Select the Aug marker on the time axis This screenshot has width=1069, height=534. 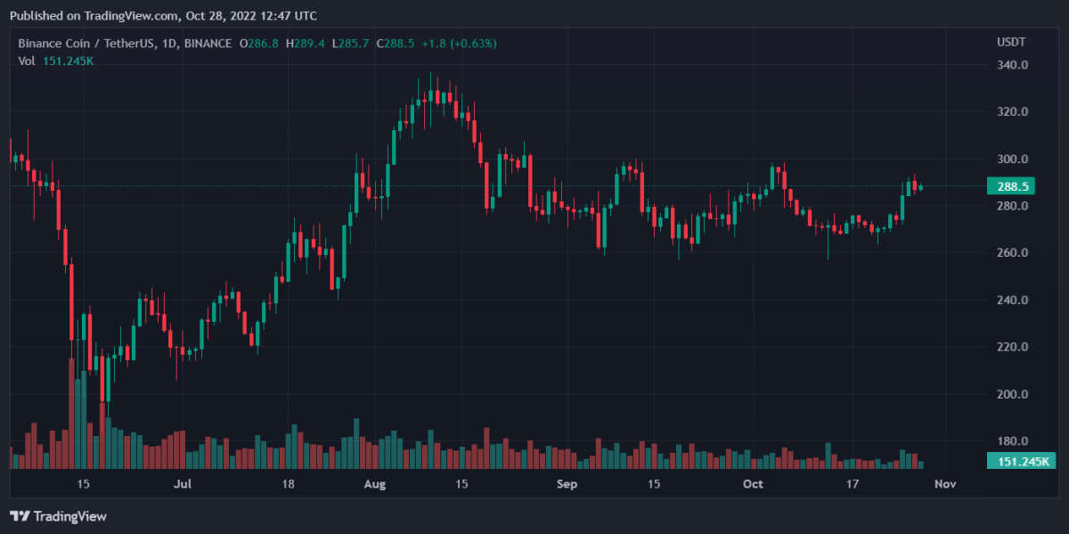coord(375,484)
